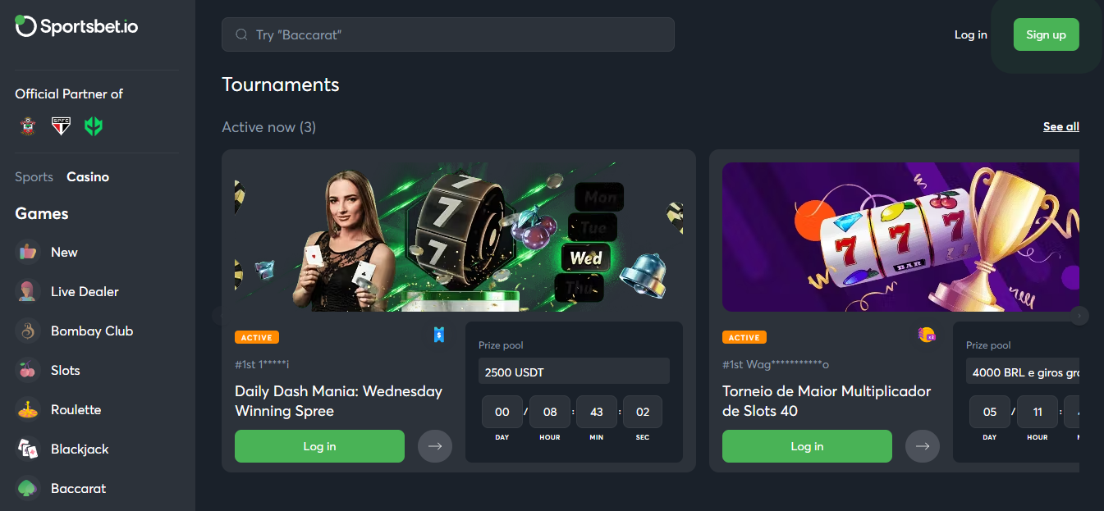Screen dimensions: 1104x511
Task: Advance the tournaments carousel to next
Action: click(x=1079, y=316)
